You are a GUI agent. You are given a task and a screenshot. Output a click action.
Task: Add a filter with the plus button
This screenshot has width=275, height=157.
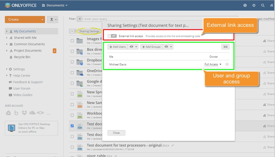[x=80, y=19]
